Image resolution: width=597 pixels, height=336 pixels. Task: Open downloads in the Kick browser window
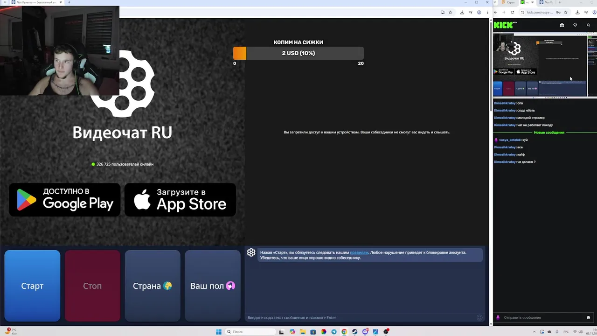click(x=577, y=12)
